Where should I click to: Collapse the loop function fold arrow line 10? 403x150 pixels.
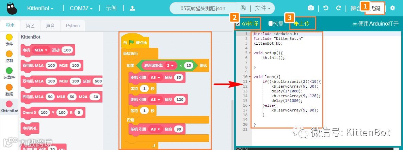point(250,77)
